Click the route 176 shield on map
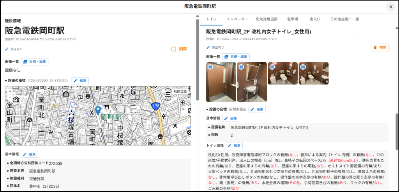 (x=156, y=105)
